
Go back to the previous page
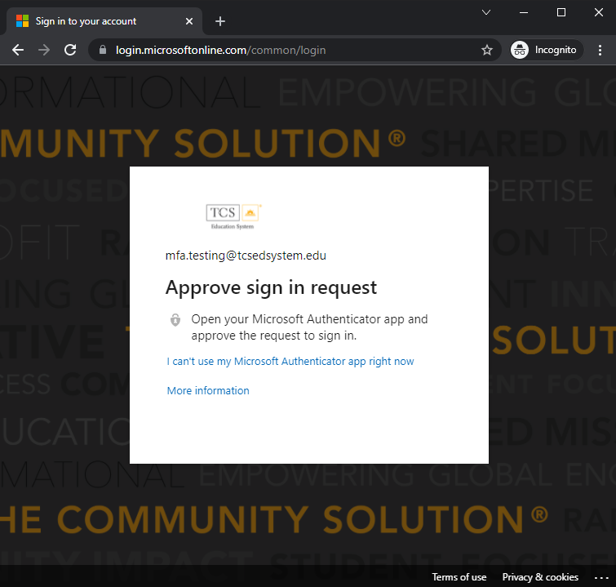(x=18, y=50)
